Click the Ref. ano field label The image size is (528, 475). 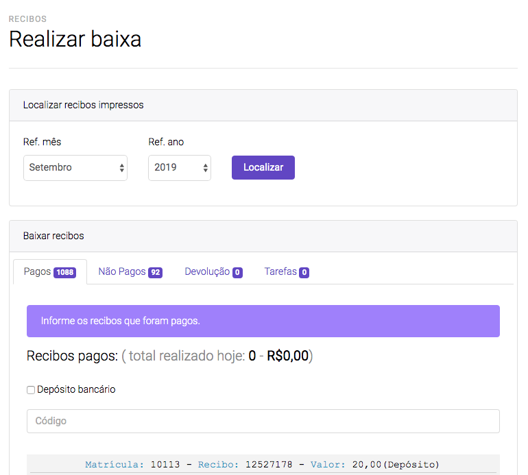(x=166, y=142)
